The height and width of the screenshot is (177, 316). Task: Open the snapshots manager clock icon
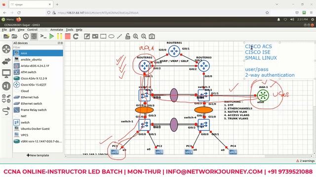26,36
